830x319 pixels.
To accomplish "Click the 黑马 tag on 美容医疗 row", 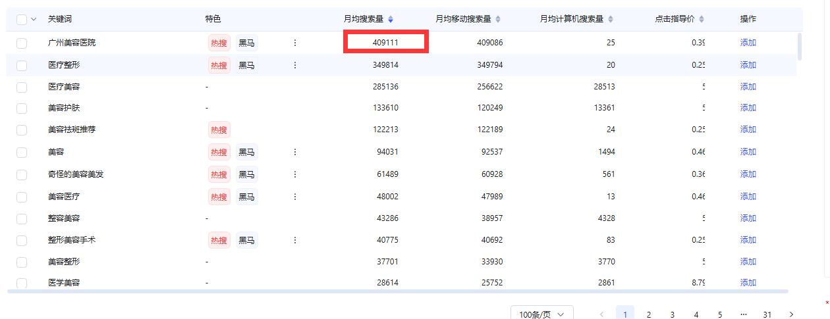I will [246, 196].
